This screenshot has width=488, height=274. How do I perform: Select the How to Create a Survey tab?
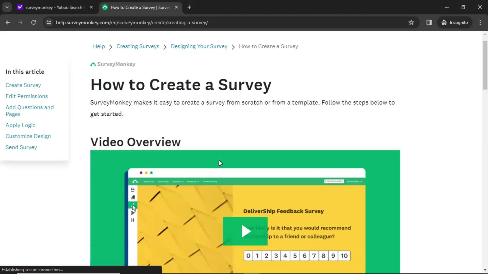click(x=140, y=7)
